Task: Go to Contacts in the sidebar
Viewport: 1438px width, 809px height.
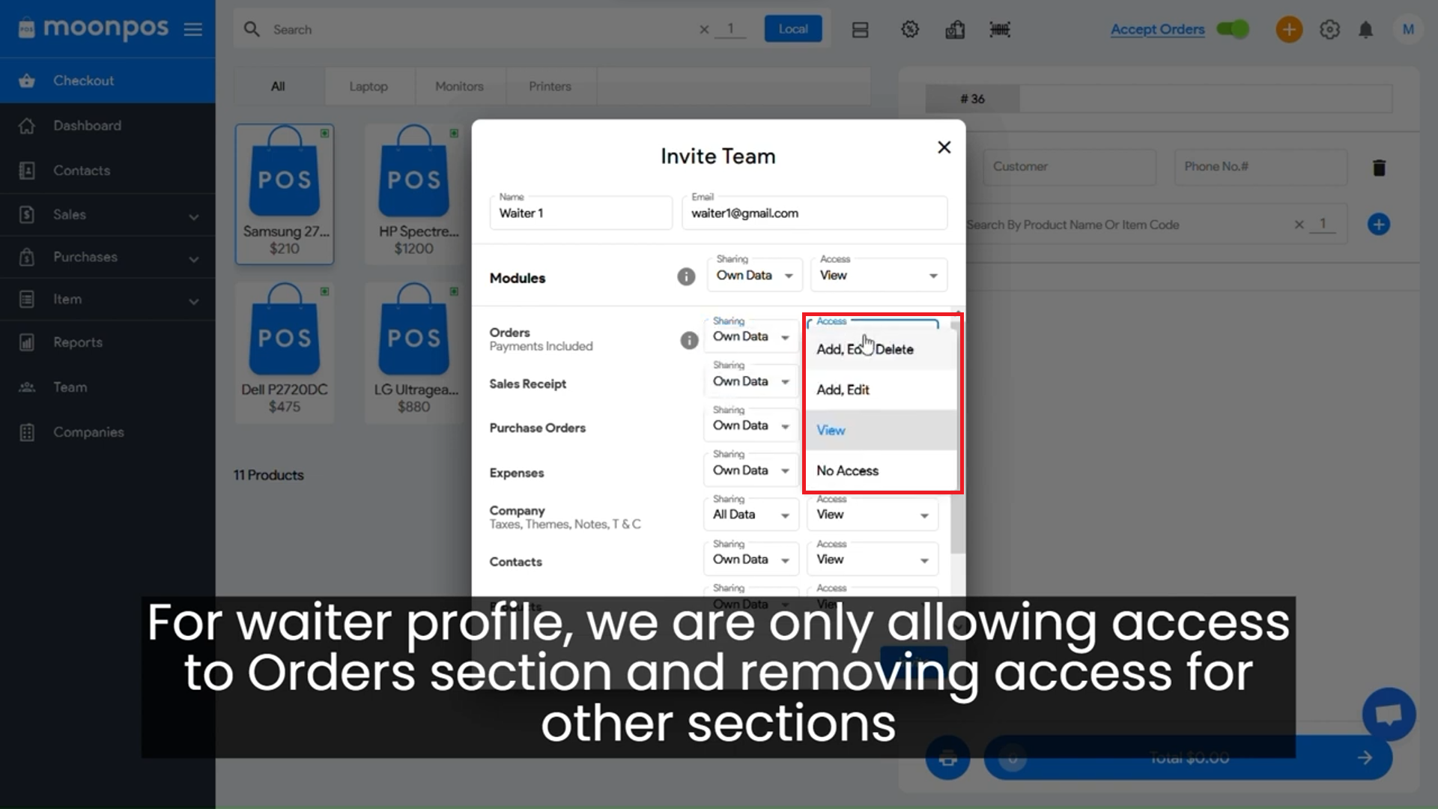Action: click(108, 170)
